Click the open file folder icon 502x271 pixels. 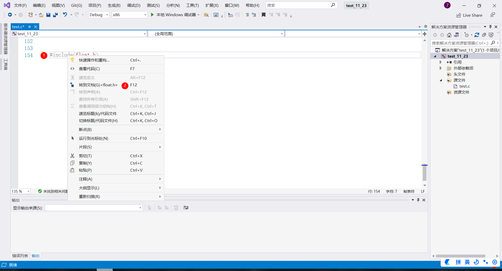[x=41, y=15]
